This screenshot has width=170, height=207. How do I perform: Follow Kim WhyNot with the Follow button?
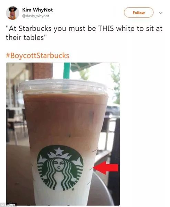(139, 12)
